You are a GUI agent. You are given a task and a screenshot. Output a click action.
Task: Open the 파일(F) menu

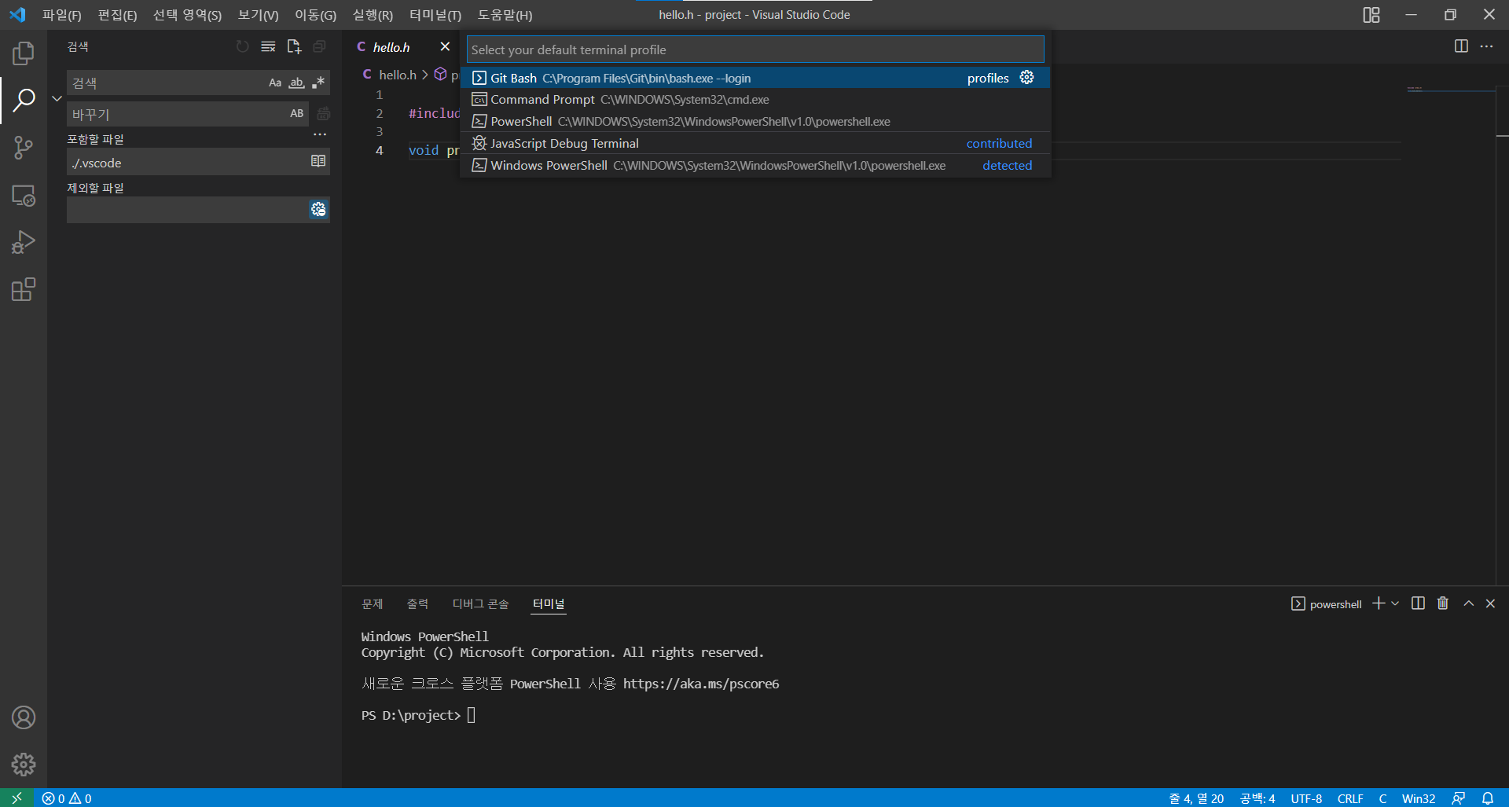pos(61,15)
